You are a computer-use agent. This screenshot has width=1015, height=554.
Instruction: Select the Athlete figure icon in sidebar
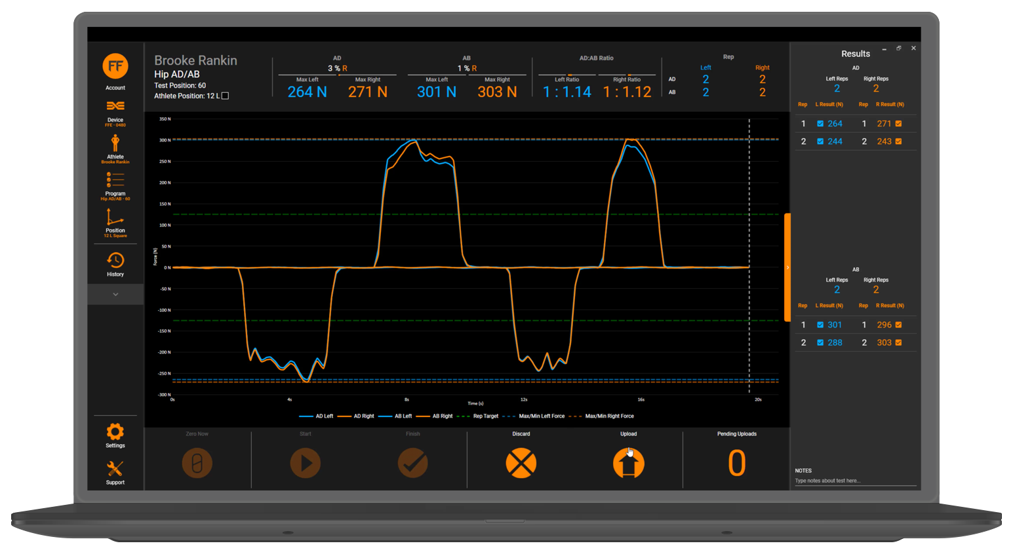click(115, 143)
